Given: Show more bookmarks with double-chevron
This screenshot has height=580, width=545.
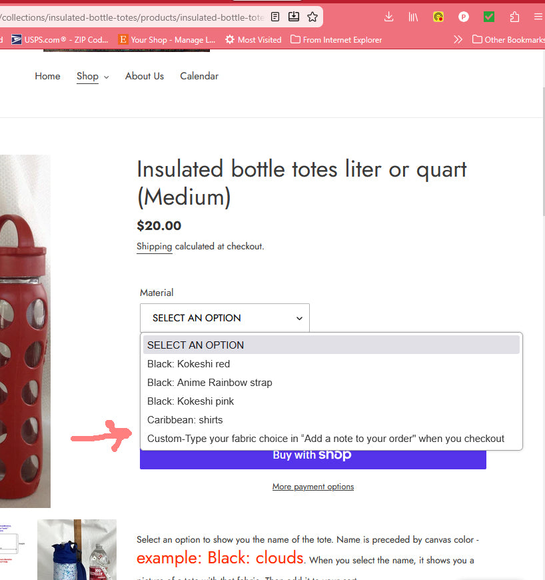Looking at the screenshot, I should coord(458,39).
